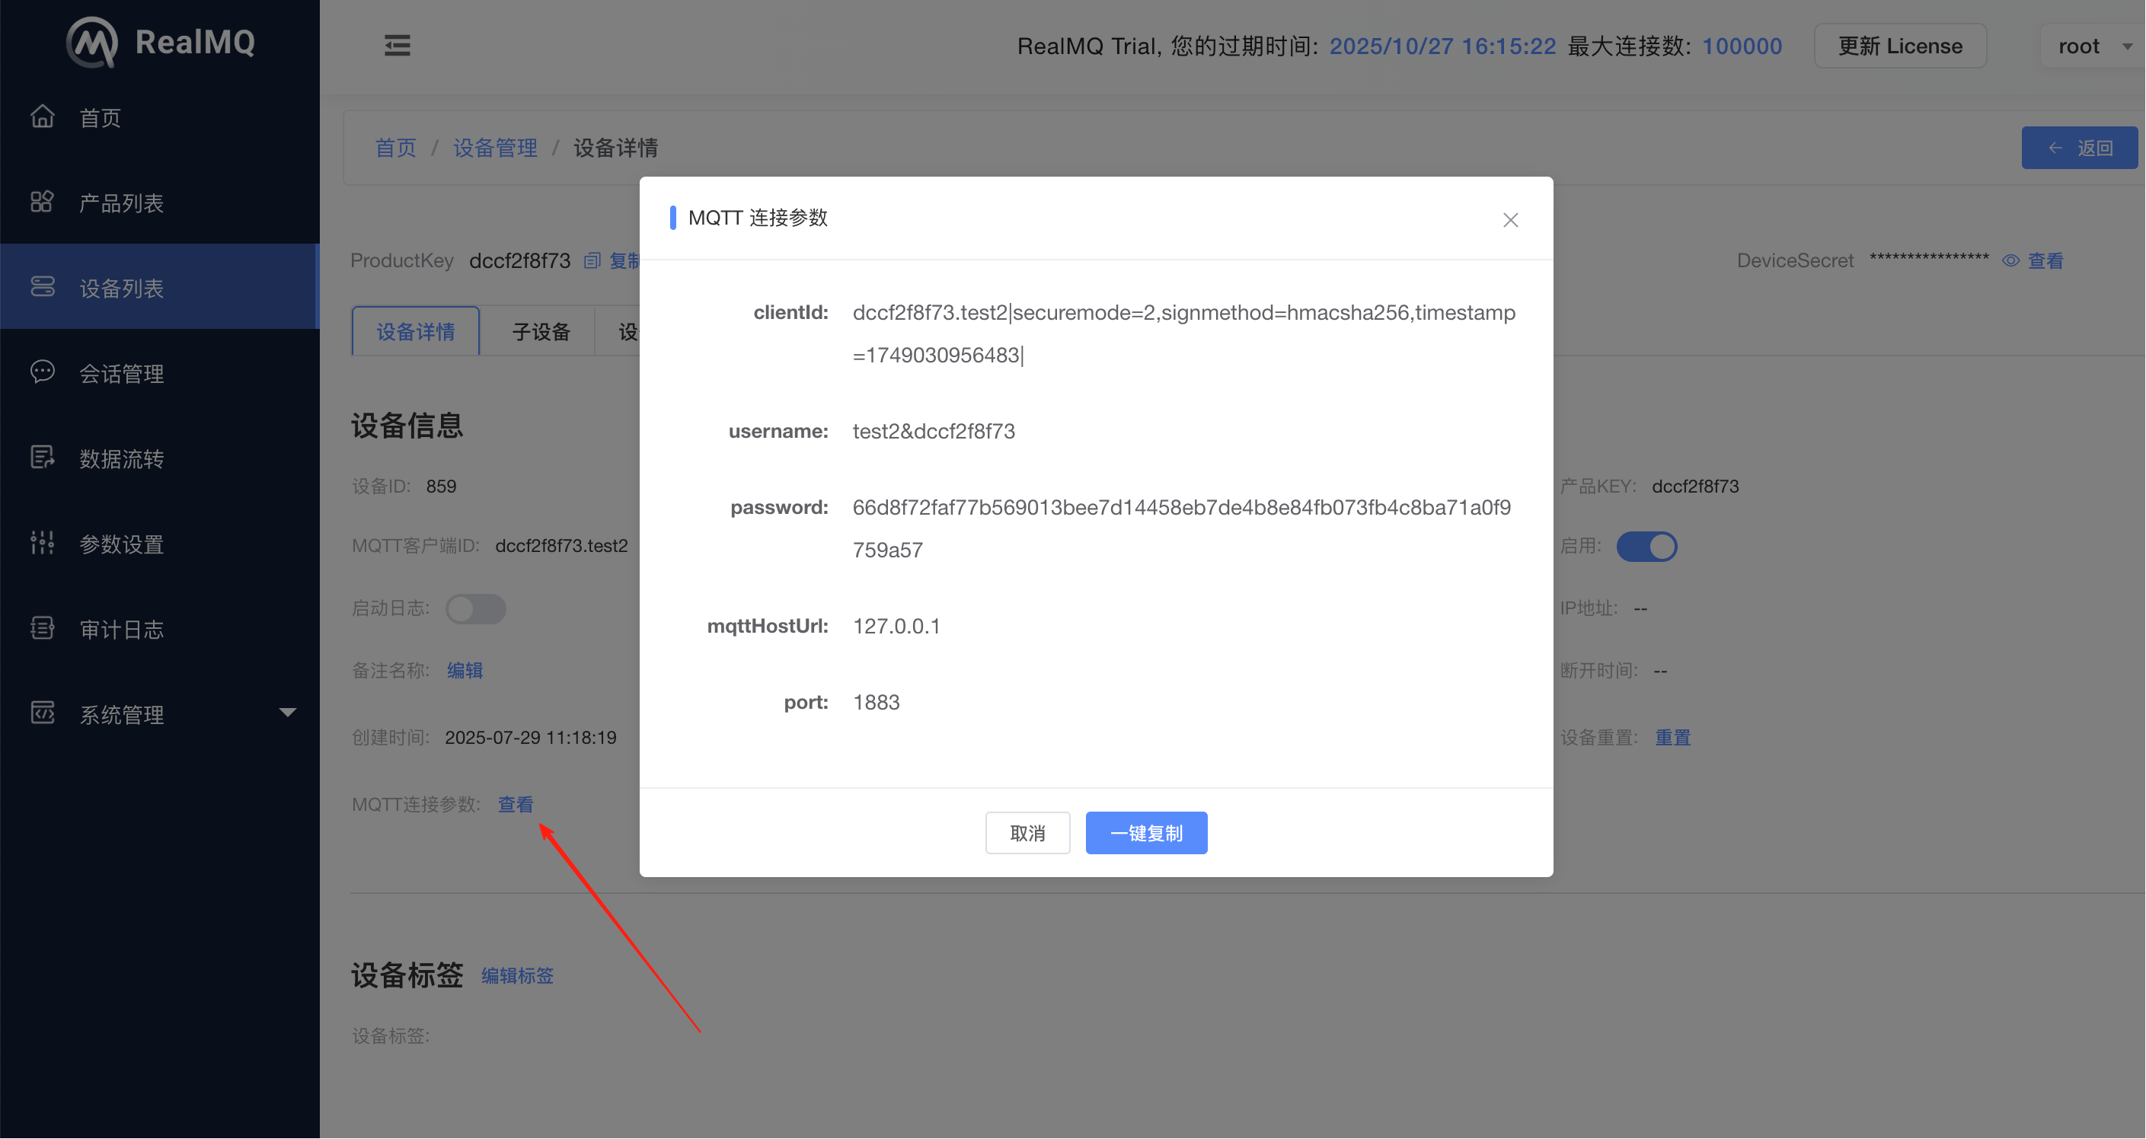This screenshot has height=1139, width=2146.
Task: Click 重置 link for 设备重置
Action: coord(1673,738)
